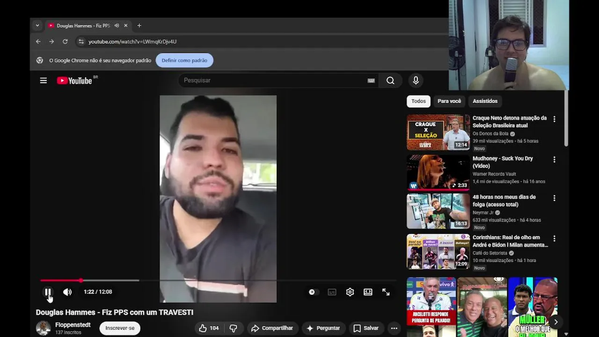
Task: Switch to theater mode view
Action: pos(368,292)
